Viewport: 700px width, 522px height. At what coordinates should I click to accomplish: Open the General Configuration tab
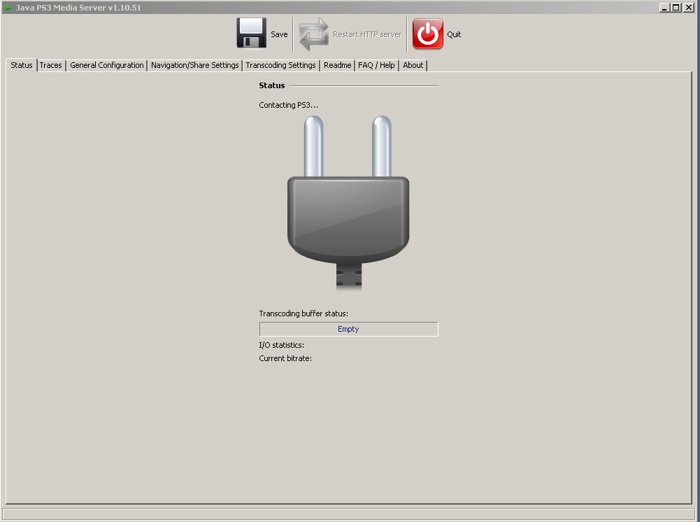[107, 65]
